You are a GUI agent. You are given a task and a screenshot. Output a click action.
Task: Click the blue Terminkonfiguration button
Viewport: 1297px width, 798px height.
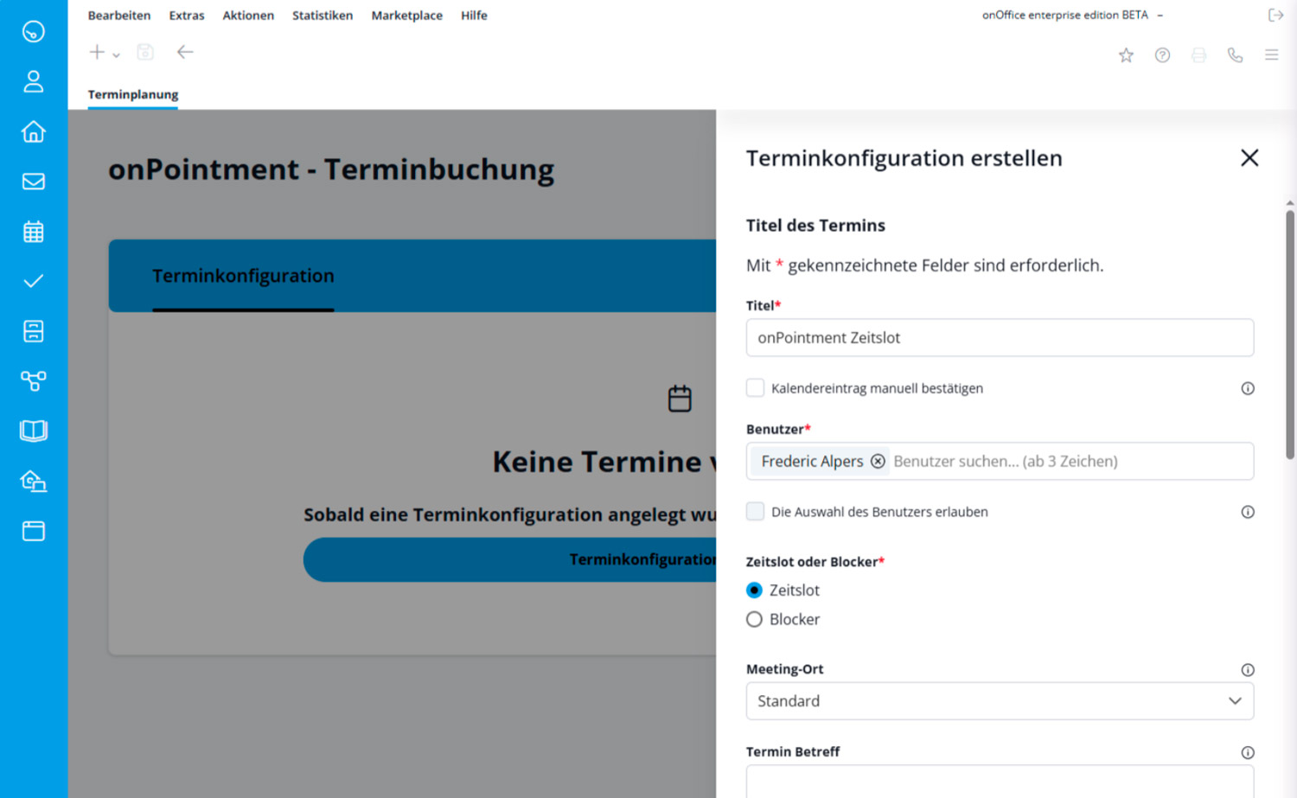coord(510,560)
